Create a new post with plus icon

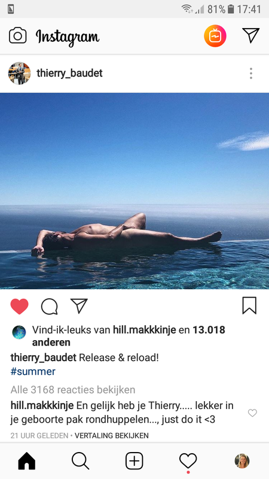tap(134, 461)
